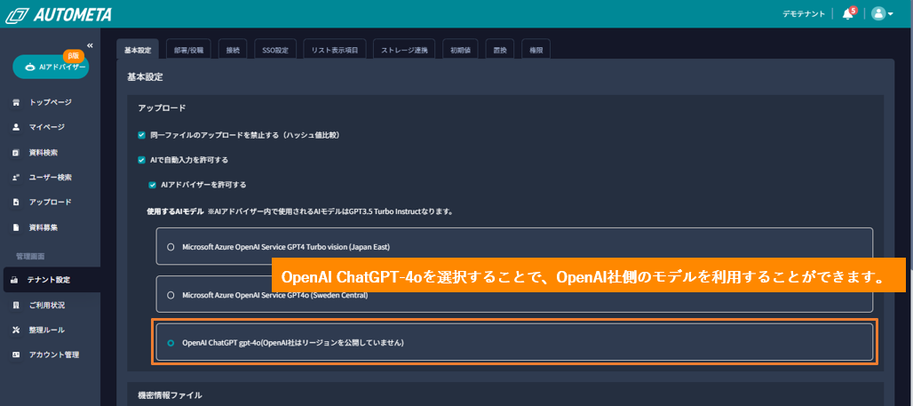The image size is (913, 406).
Task: Open the notification bell
Action: 848,13
